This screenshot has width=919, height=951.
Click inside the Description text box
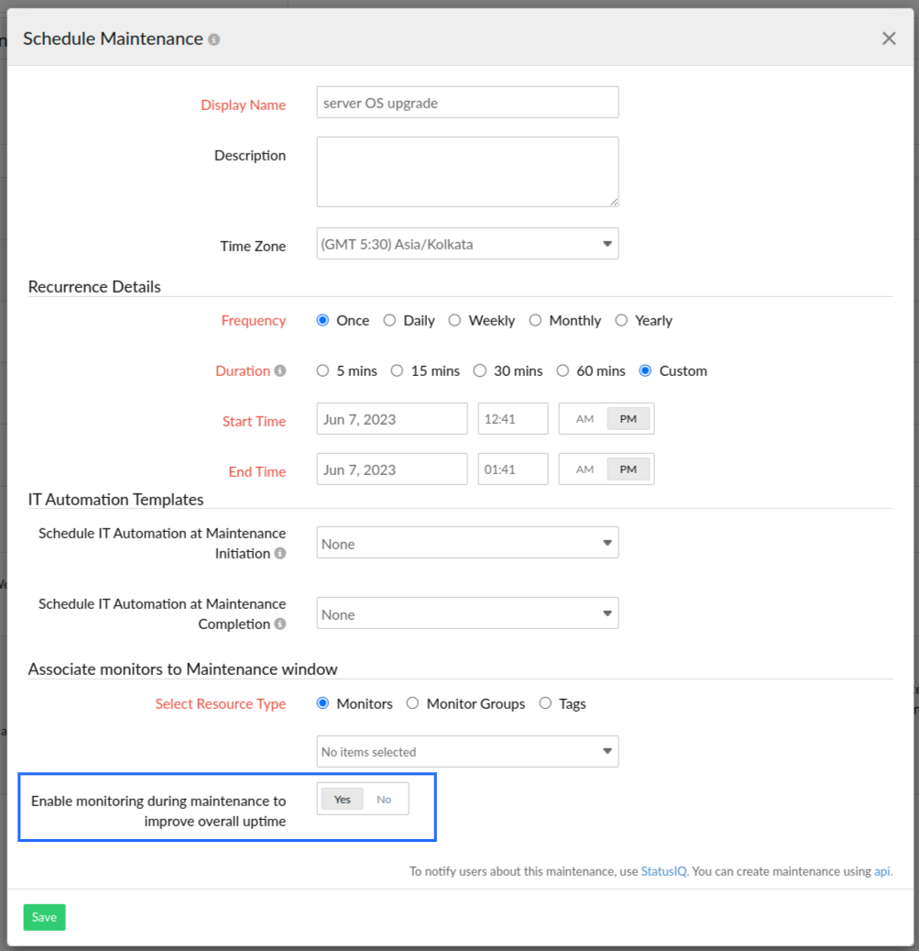click(x=467, y=171)
